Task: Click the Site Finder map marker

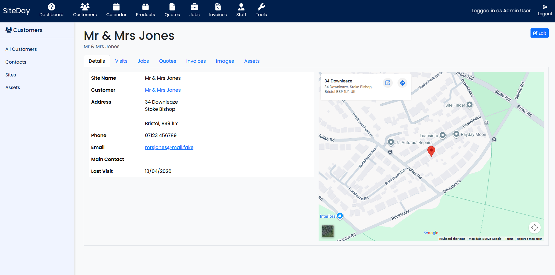Action: (x=470, y=105)
